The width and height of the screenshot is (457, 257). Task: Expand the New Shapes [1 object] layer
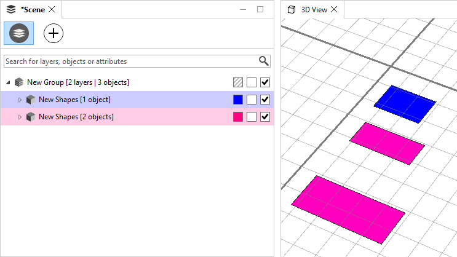click(20, 100)
